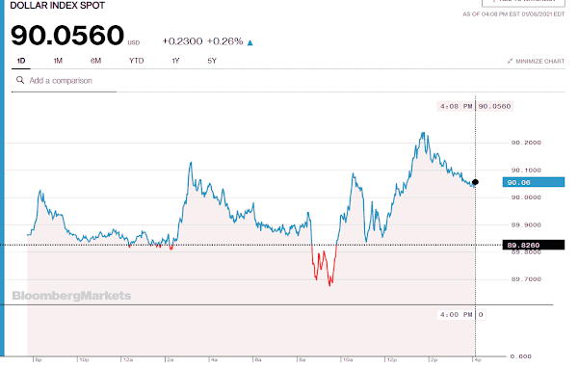The width and height of the screenshot is (578, 367).
Task: Click the Minimize Chart link
Action: pyautogui.click(x=539, y=62)
